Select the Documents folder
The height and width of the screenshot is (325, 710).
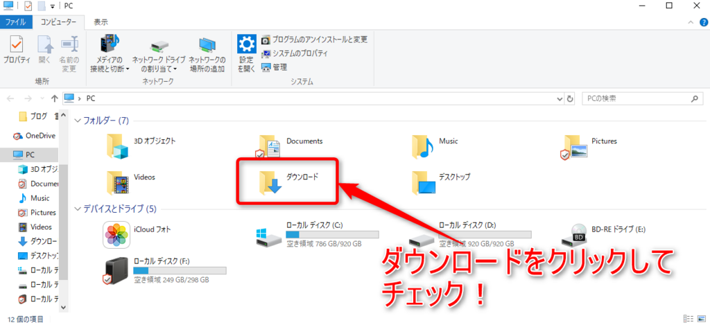291,146
